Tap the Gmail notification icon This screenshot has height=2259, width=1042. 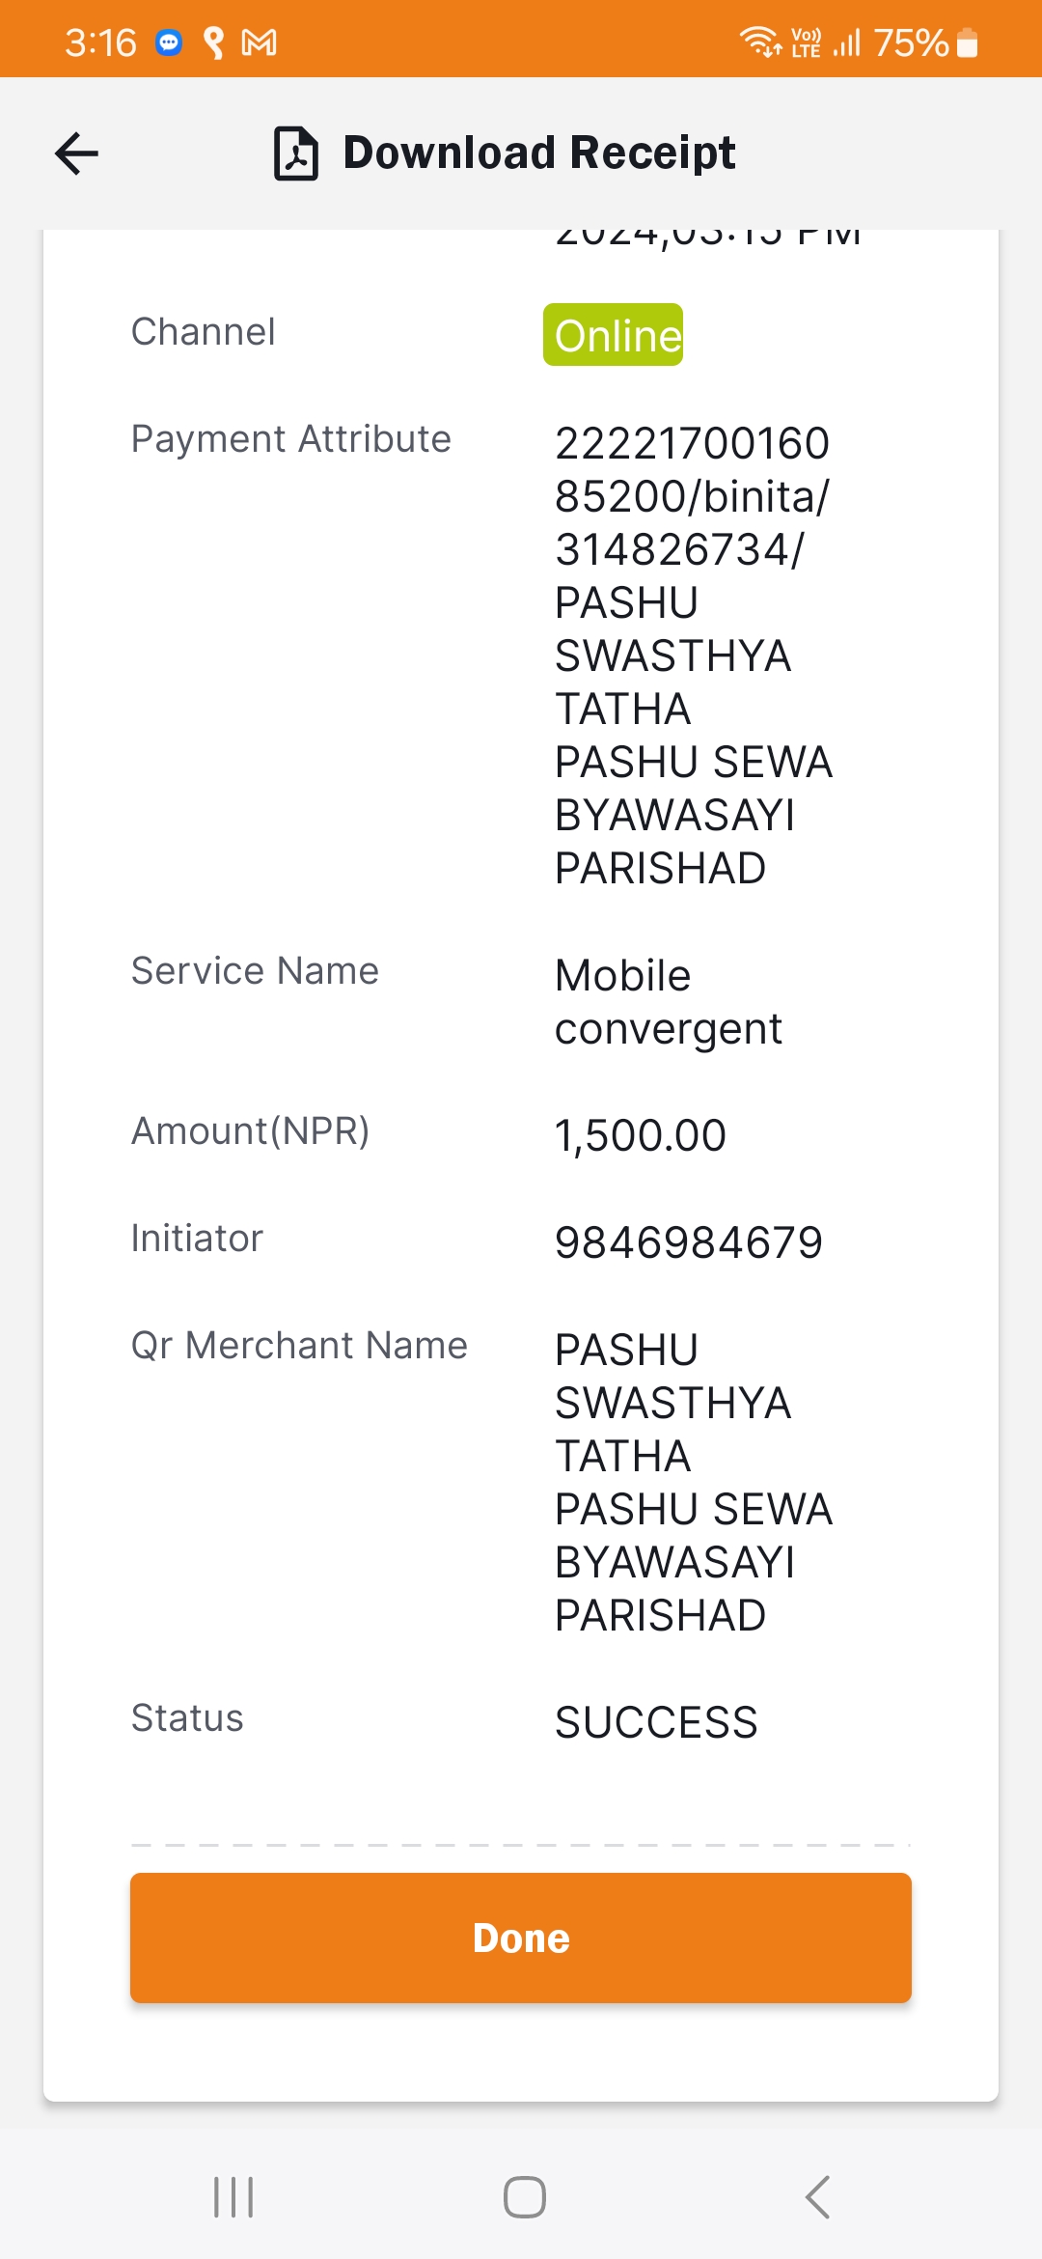[259, 42]
